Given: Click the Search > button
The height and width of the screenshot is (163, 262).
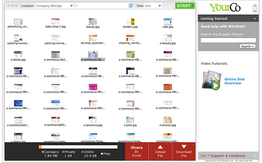Looking at the screenshot, I should tap(248, 46).
